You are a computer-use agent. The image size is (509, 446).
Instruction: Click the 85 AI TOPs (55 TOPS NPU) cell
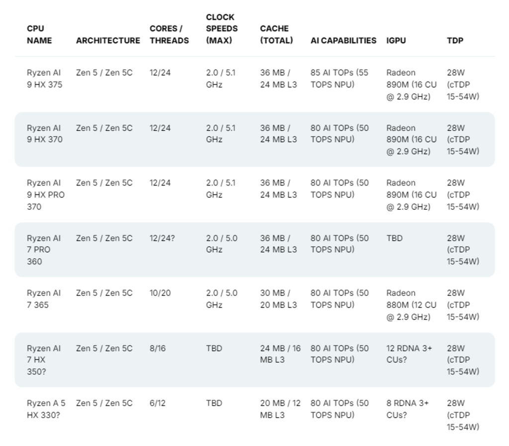click(x=339, y=79)
